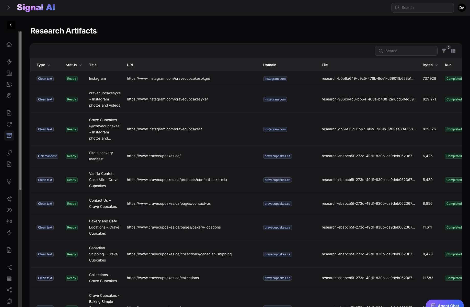Click the research-b0b6a649 file name
The height and width of the screenshot is (307, 470).
pyautogui.click(x=368, y=78)
